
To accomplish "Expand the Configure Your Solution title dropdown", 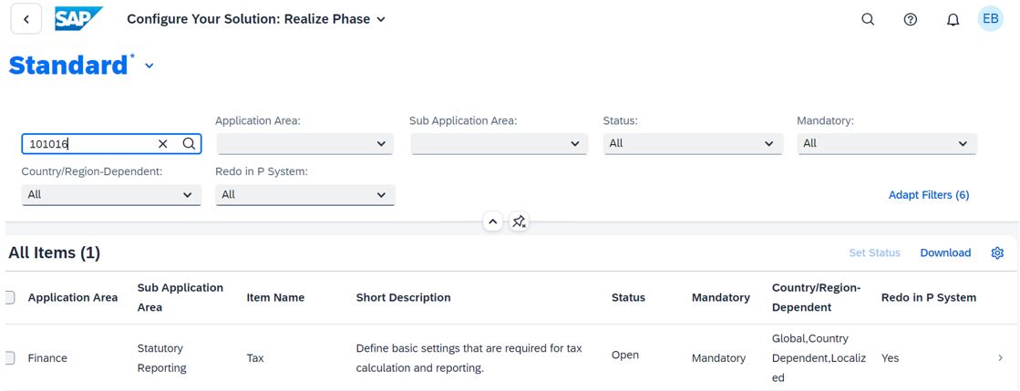I will 381,19.
